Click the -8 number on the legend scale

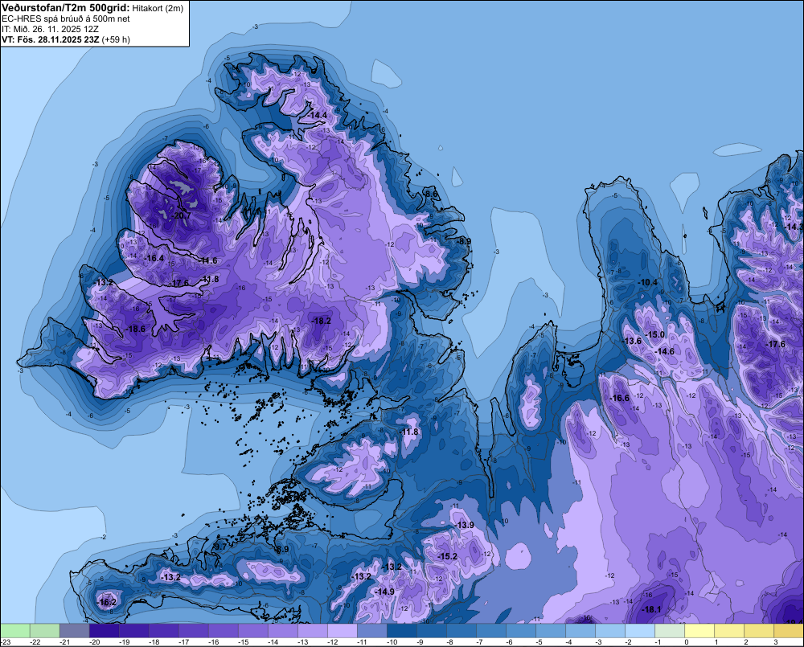450,642
